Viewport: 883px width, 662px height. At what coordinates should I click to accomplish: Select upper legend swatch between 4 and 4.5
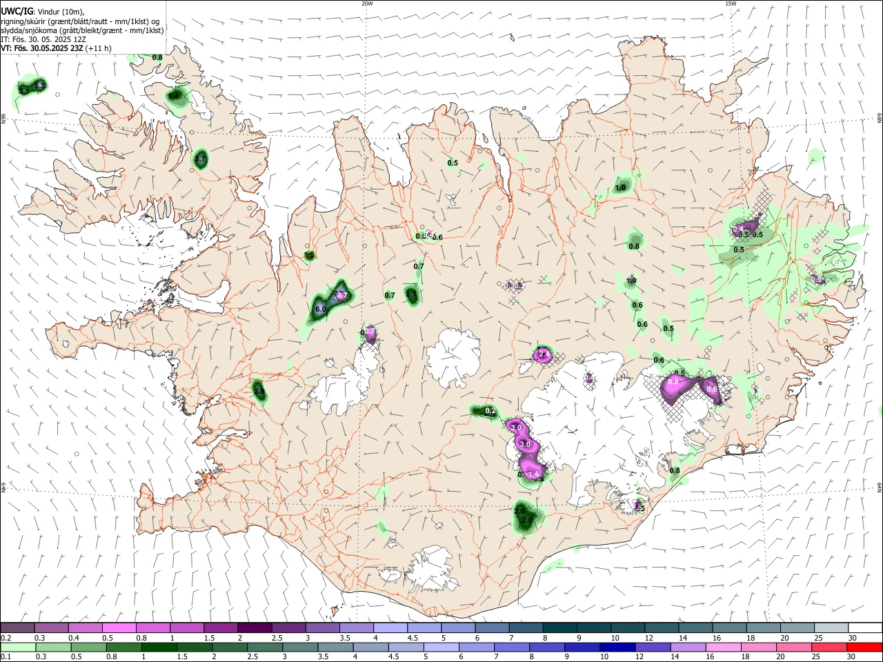click(x=390, y=628)
